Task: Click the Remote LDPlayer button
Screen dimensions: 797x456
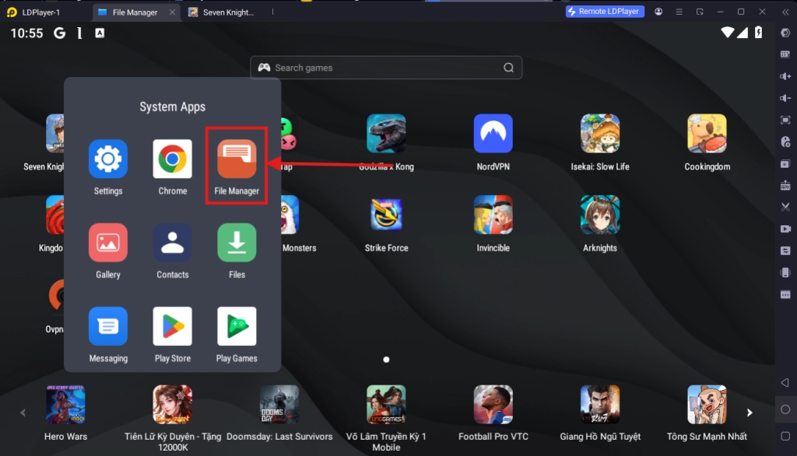Action: click(x=605, y=11)
